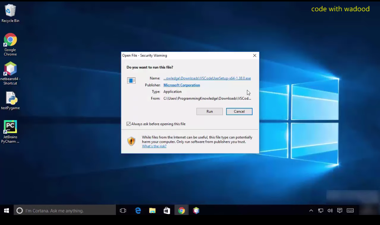Click the Type value "Application"
This screenshot has height=225, width=380.
point(172,92)
